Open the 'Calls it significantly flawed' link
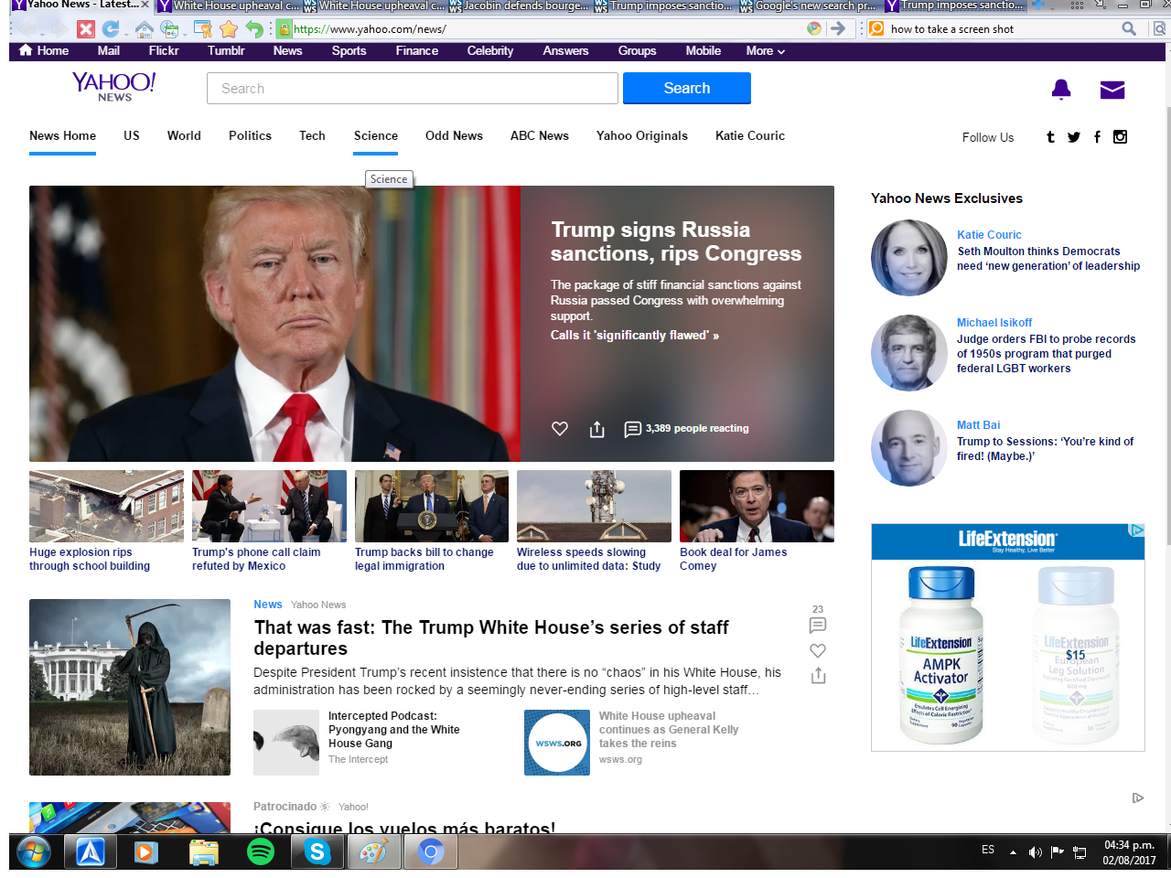1171x878 pixels. pos(632,336)
